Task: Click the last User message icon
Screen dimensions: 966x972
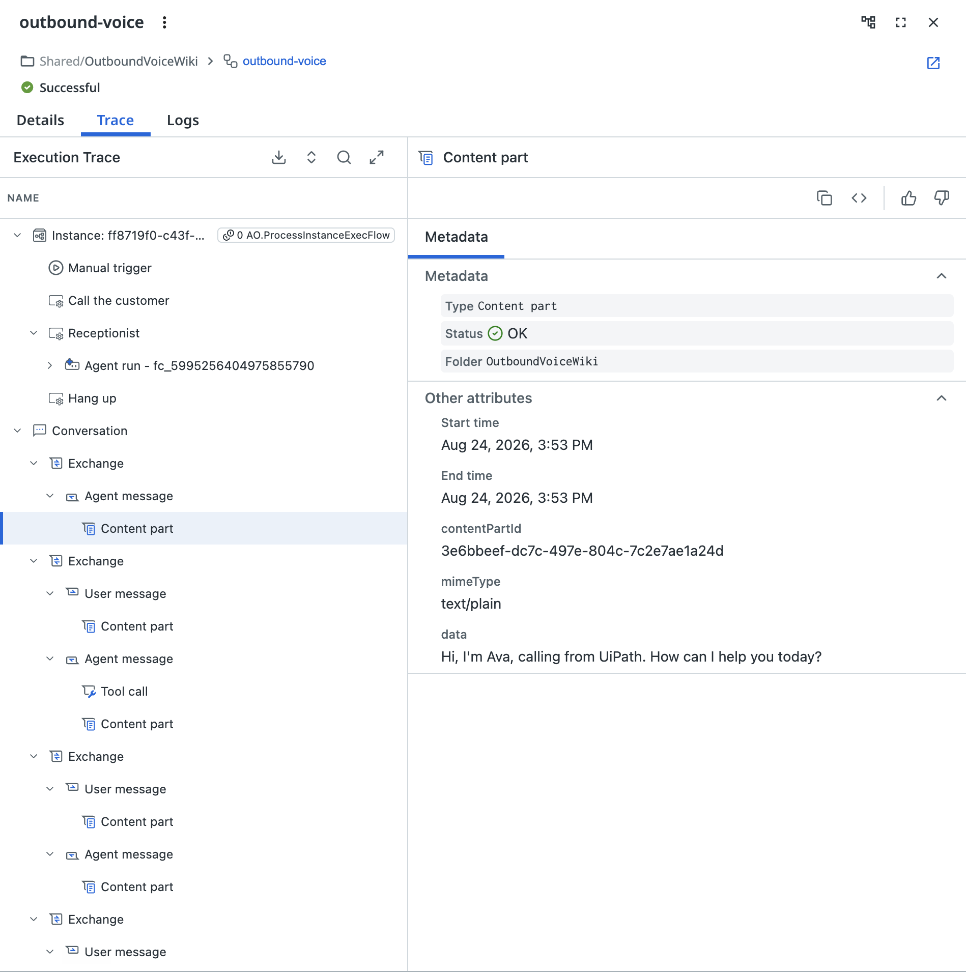Action: (72, 950)
